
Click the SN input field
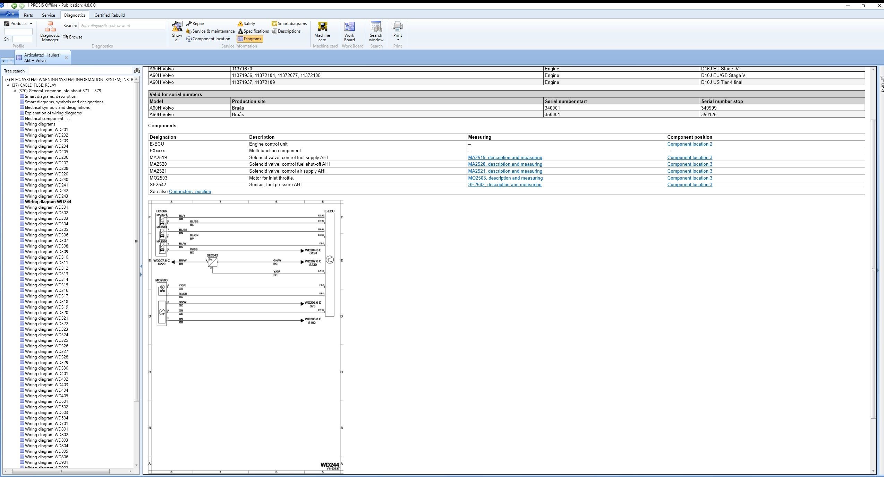point(23,39)
